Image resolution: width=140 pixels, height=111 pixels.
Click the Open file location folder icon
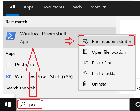click(85, 52)
